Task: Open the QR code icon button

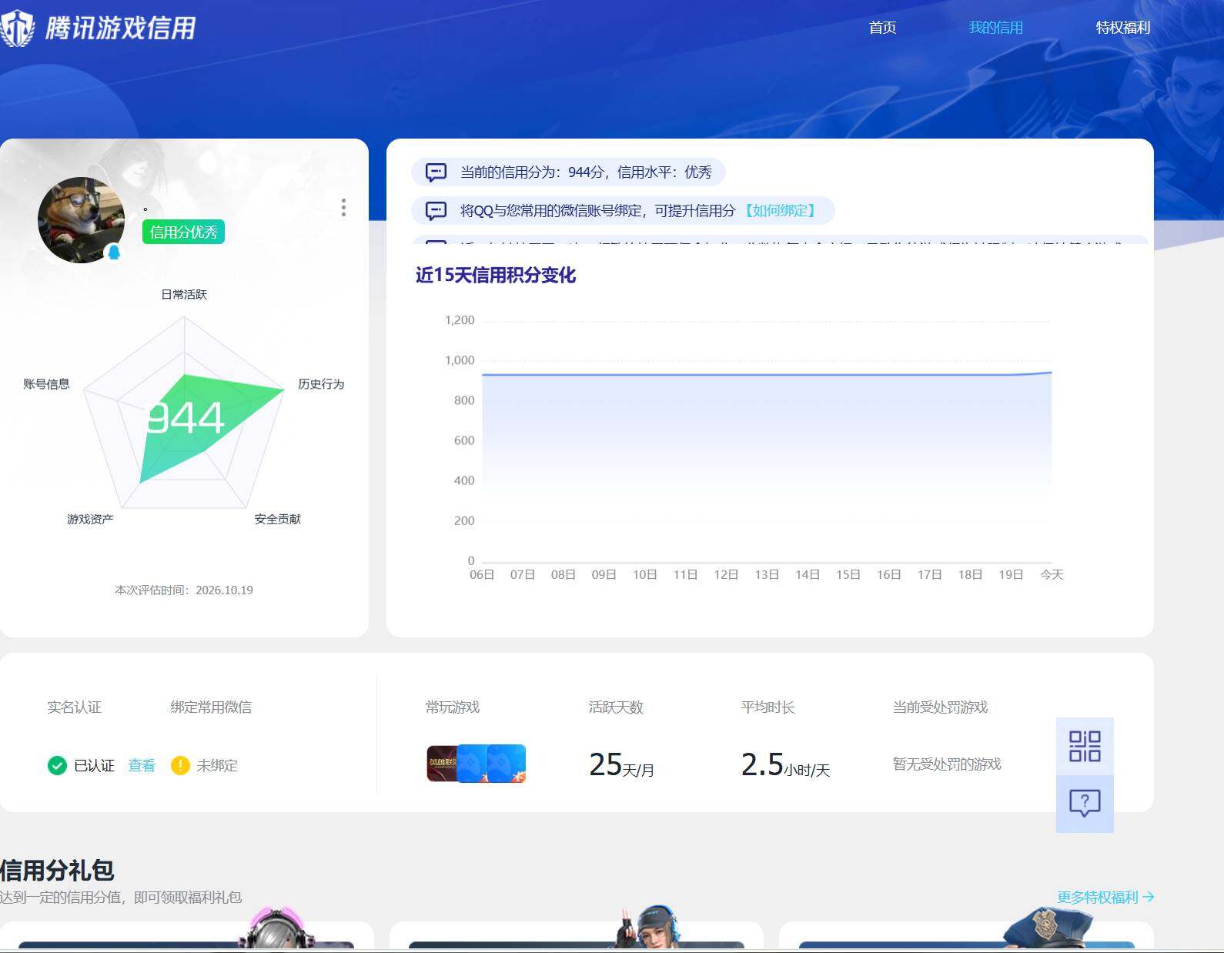Action: point(1085,746)
